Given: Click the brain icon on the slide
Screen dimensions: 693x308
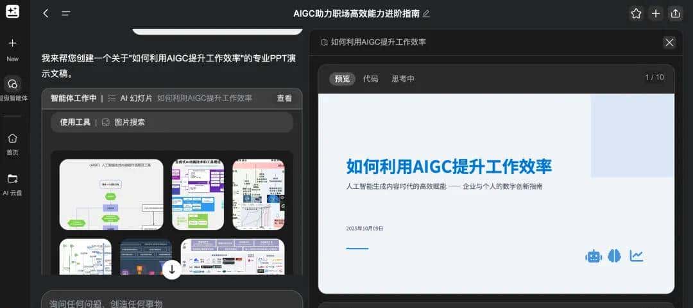Looking at the screenshot, I should point(614,256).
